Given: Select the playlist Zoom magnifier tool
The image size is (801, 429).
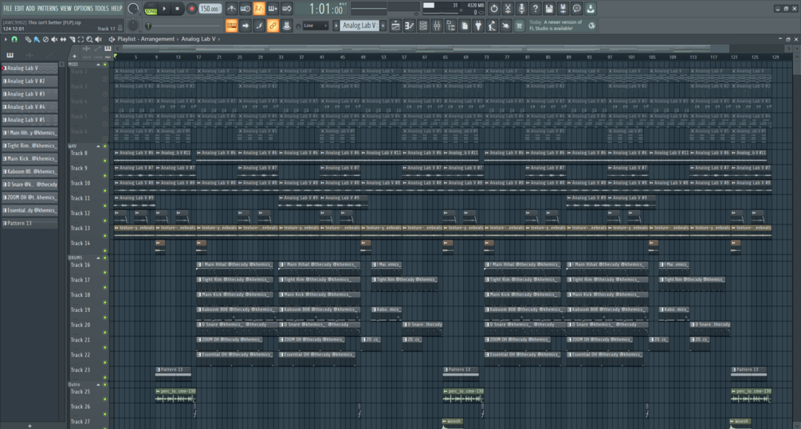Looking at the screenshot, I should [x=89, y=39].
